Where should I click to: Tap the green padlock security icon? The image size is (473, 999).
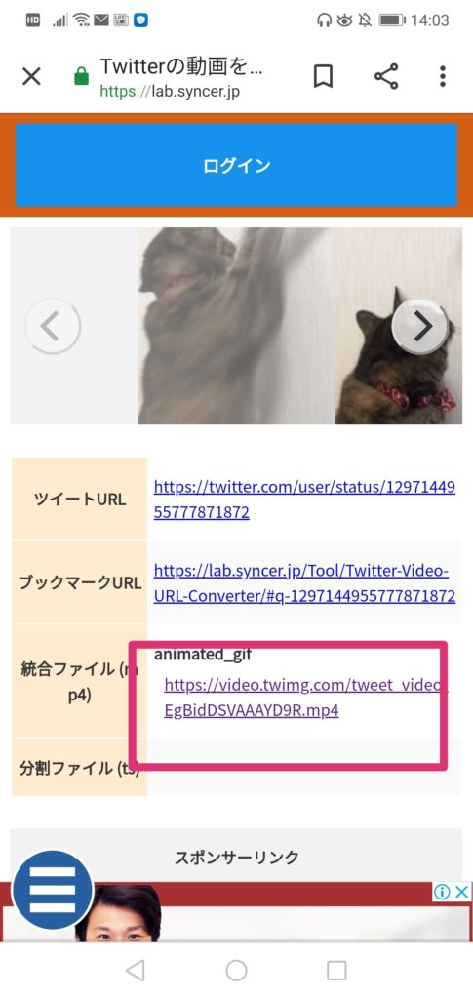82,78
